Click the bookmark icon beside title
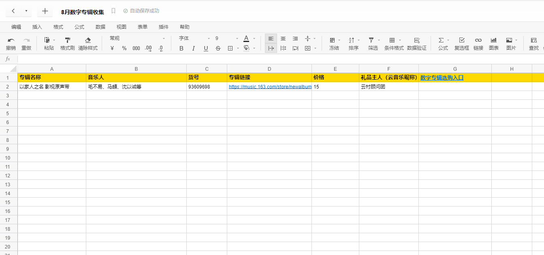Viewport: 544px width, 255px height. click(113, 11)
